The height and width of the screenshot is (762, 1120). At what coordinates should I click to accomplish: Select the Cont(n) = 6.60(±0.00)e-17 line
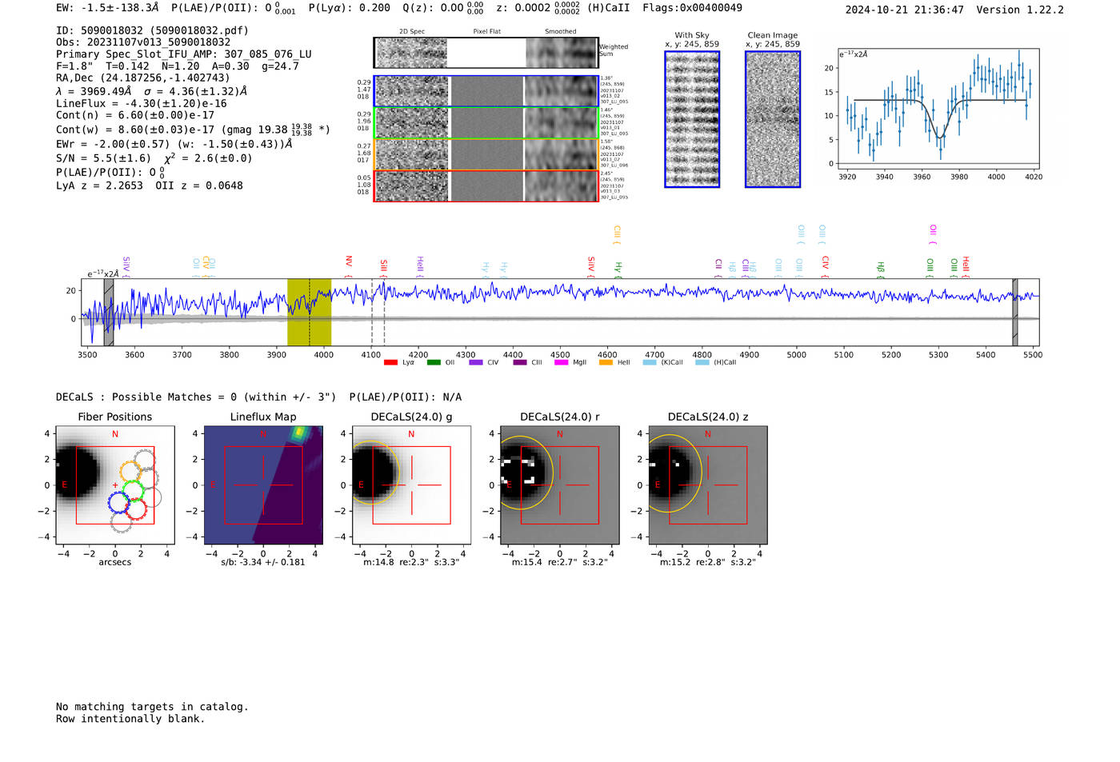point(135,115)
